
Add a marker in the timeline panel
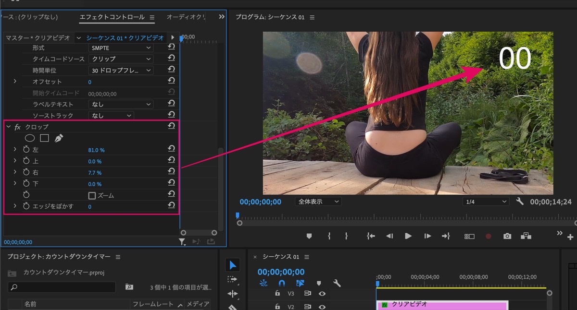click(x=318, y=283)
